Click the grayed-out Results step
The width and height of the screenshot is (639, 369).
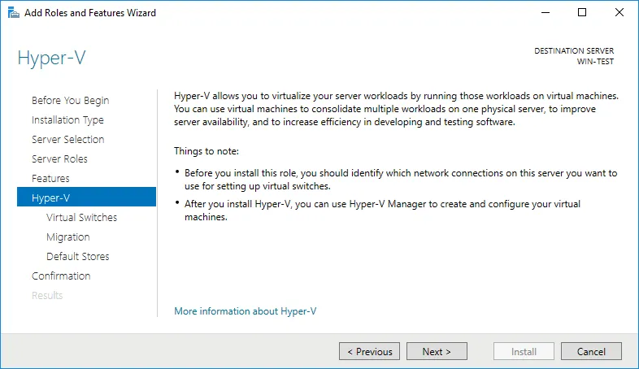47,296
